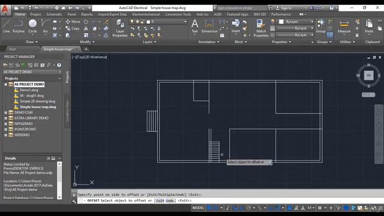Click the Project Manager refresh icon
Image resolution: width=384 pixels, height=216 pixels.
tap(24, 65)
